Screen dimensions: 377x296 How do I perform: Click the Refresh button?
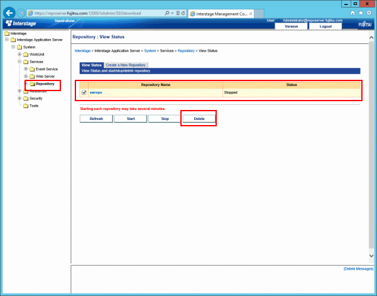point(96,119)
